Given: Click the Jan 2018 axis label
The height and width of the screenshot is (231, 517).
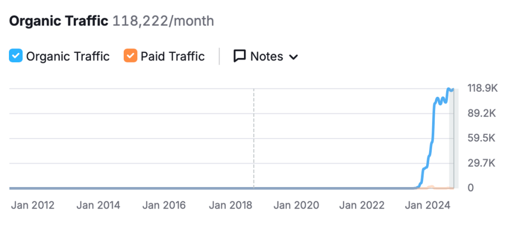Looking at the screenshot, I should 230,205.
